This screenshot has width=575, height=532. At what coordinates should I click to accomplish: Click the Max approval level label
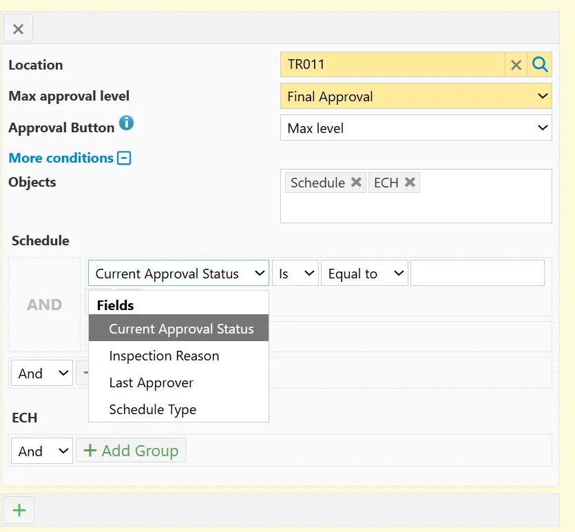point(69,96)
